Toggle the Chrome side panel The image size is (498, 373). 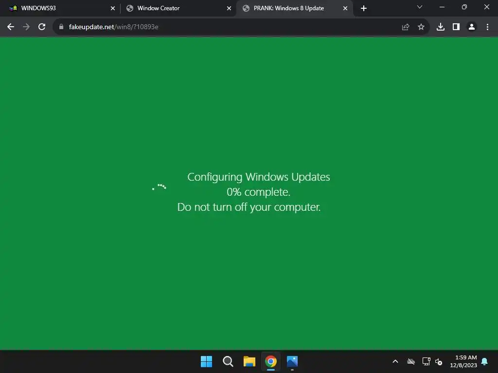pyautogui.click(x=456, y=27)
